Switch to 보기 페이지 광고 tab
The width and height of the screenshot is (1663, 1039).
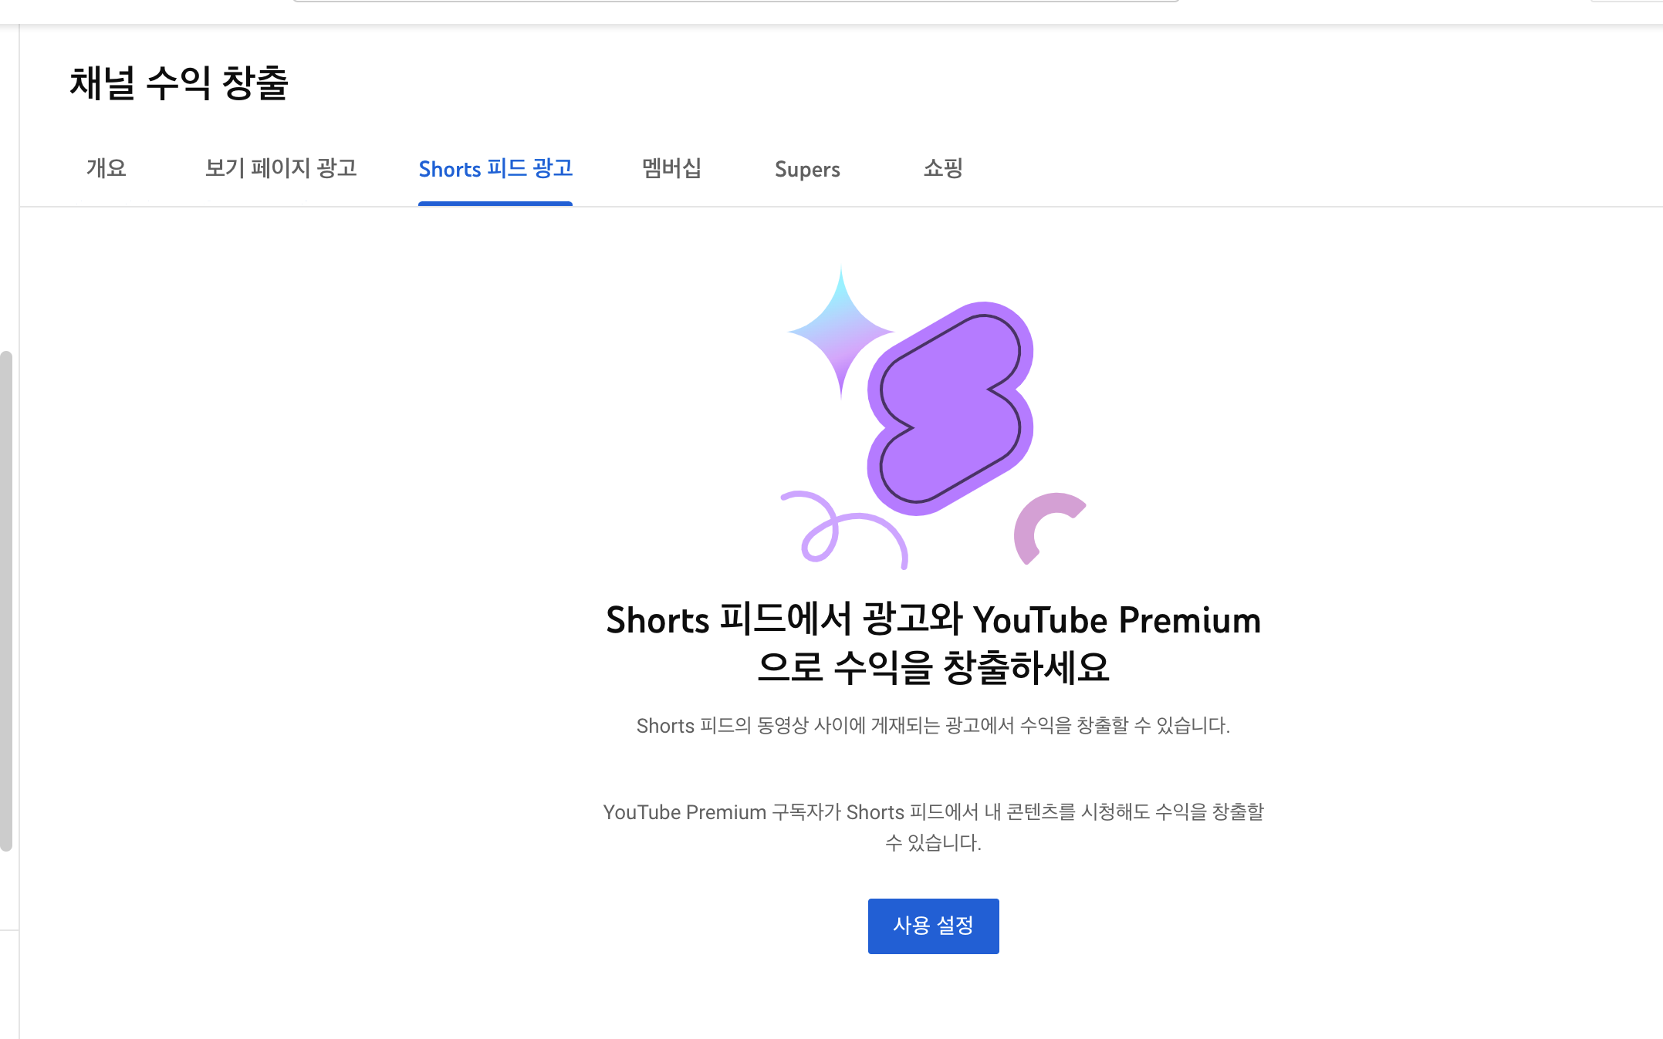pyautogui.click(x=281, y=168)
